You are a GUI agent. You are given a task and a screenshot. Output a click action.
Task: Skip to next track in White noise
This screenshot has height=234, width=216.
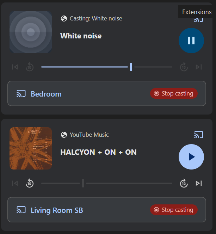(x=199, y=67)
